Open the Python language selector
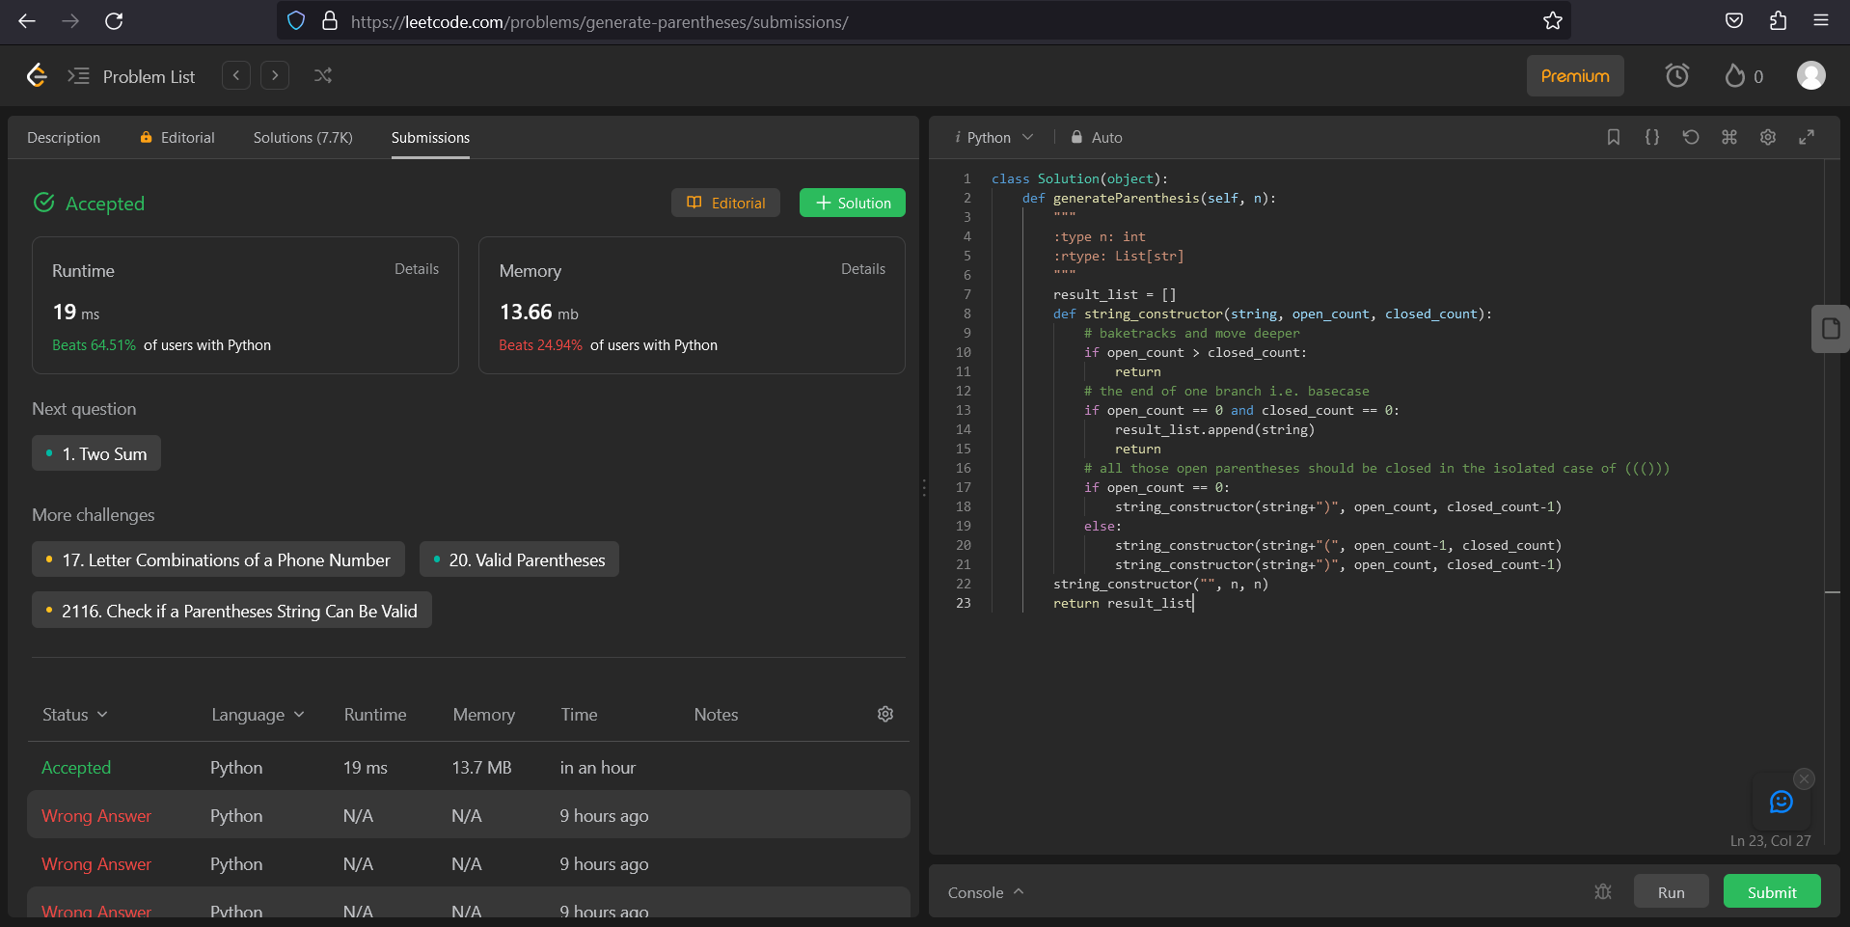1850x927 pixels. point(993,137)
